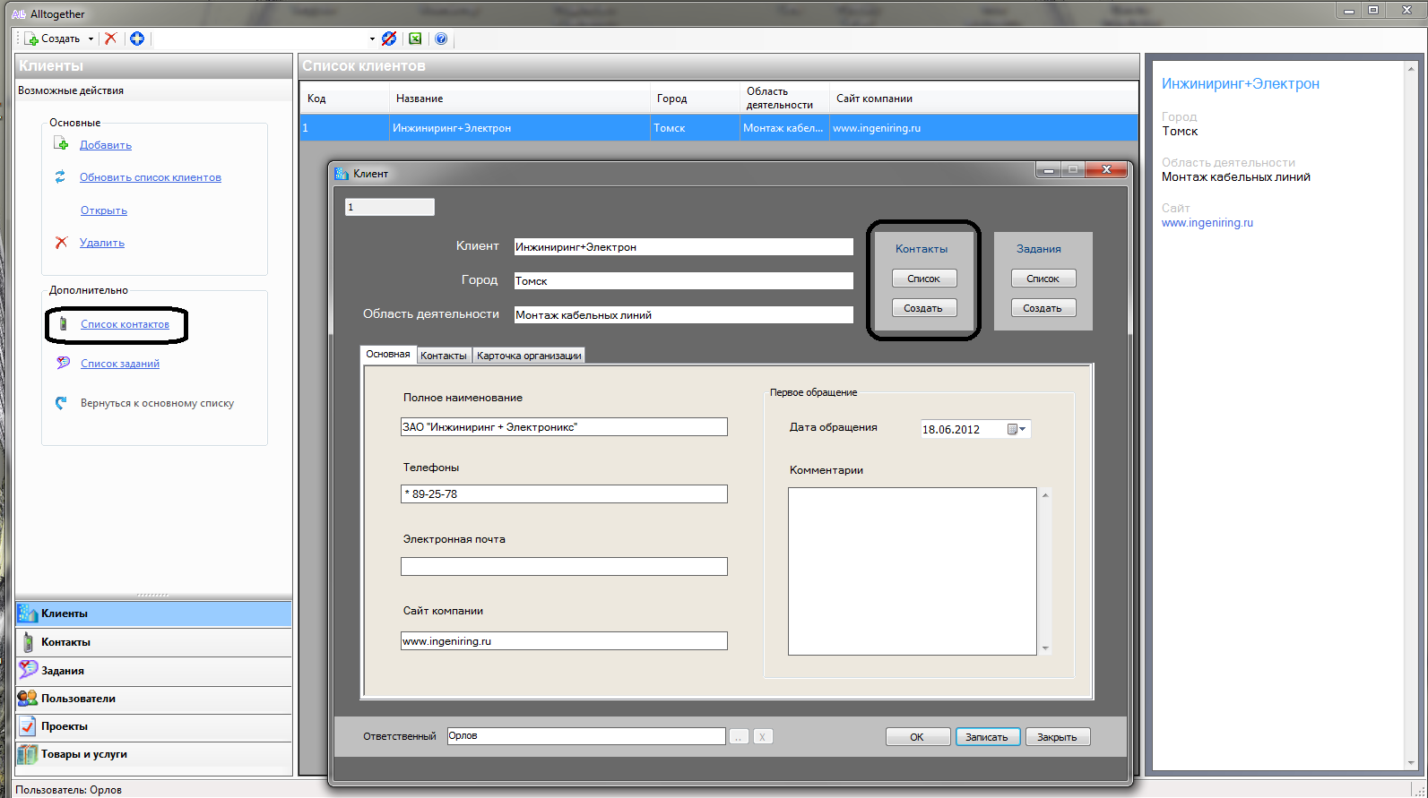This screenshot has height=798, width=1428.
Task: Click the ellipsis browse button beside Ответственный
Action: click(739, 737)
